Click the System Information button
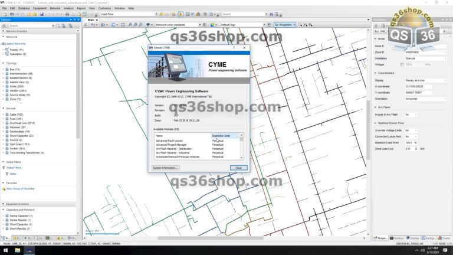 pyautogui.click(x=165, y=168)
